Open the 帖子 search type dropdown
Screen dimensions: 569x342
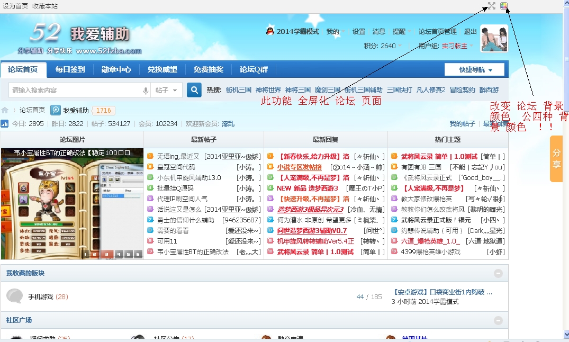(x=166, y=91)
